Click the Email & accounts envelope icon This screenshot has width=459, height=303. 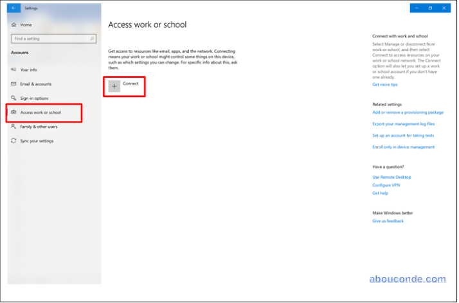[14, 84]
